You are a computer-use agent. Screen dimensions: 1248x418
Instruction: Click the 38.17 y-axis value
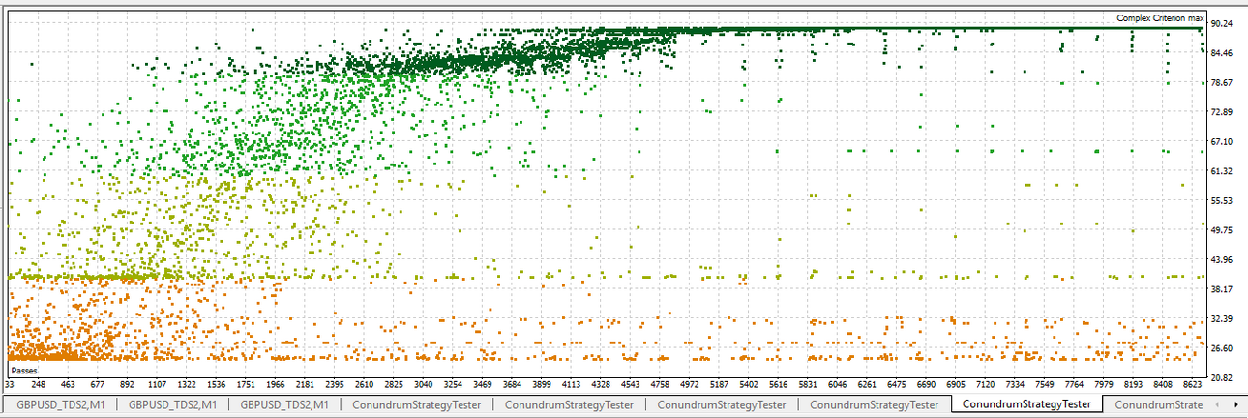coord(1224,289)
